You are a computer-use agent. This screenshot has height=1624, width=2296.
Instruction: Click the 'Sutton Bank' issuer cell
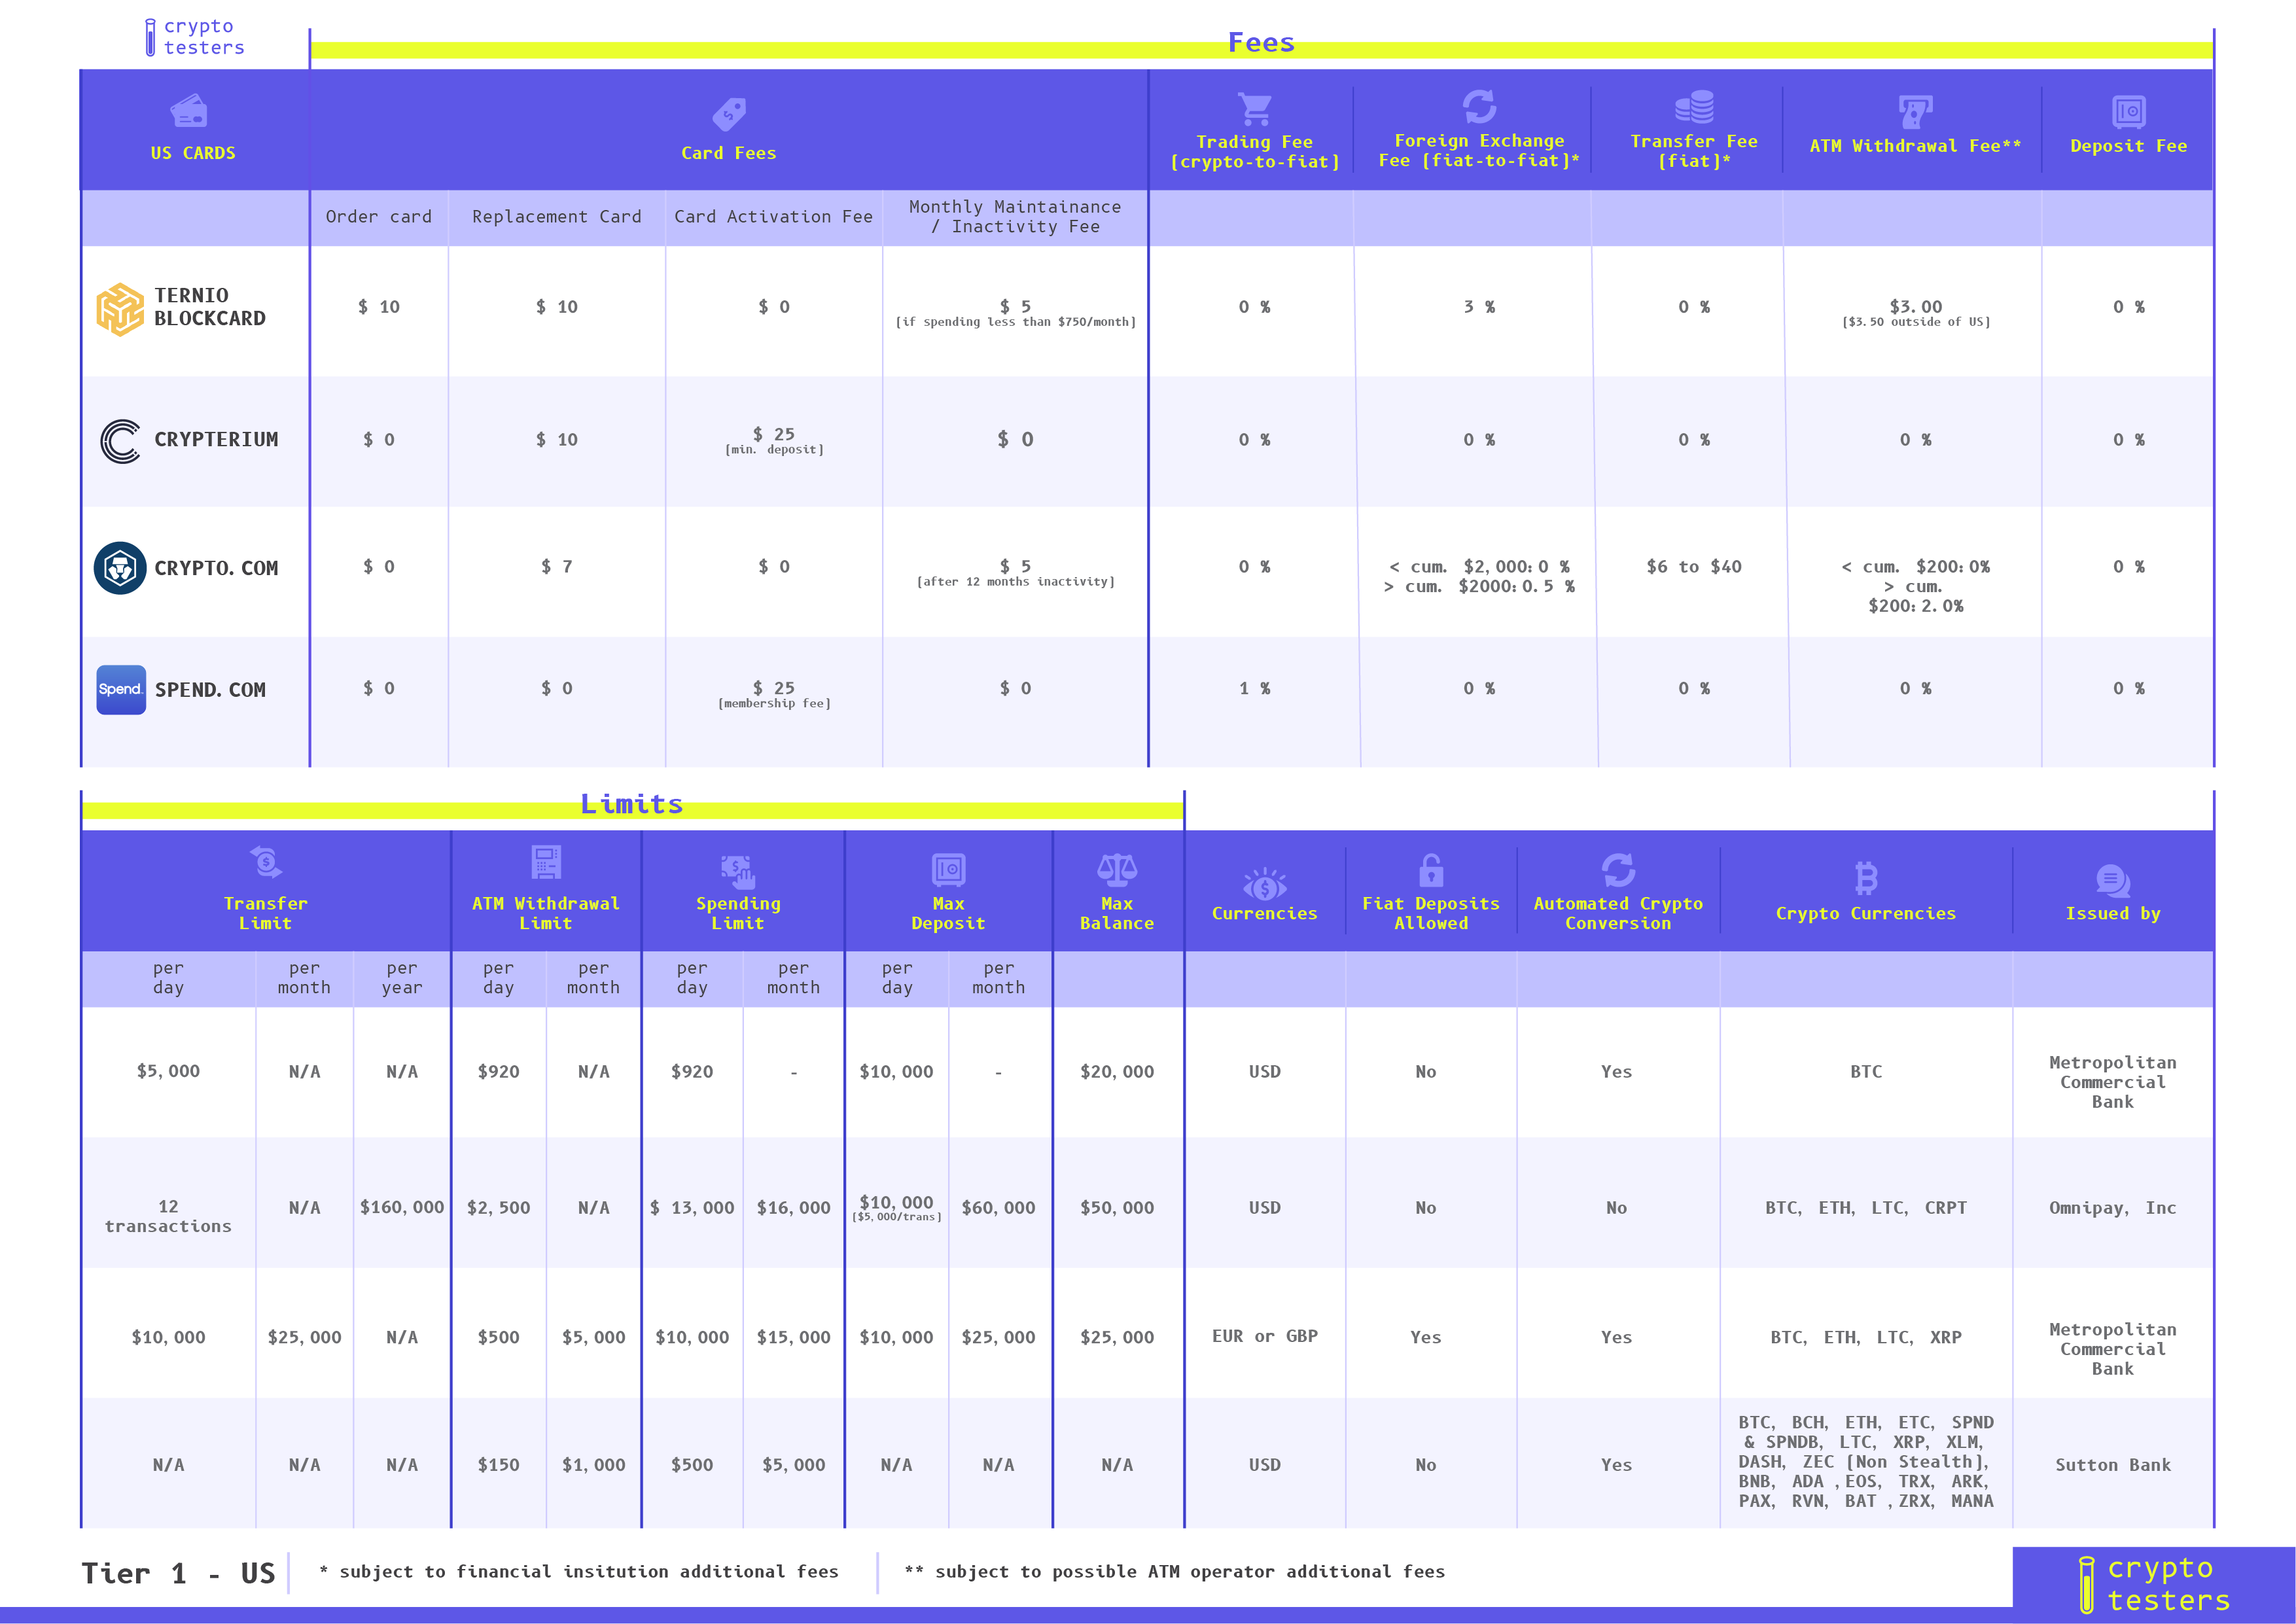click(x=2113, y=1465)
